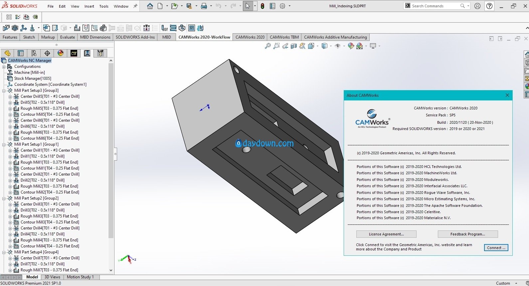The height and width of the screenshot is (286, 529).
Task: Open the Display Style dropdown arrow
Action: point(331,46)
